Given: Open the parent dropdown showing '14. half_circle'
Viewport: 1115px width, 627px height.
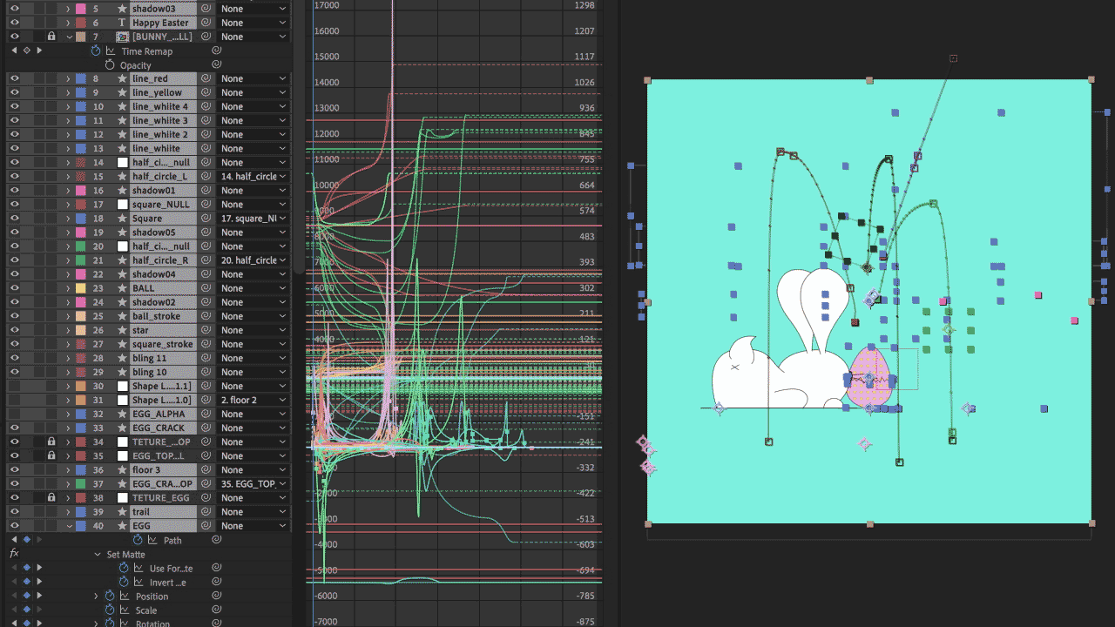Looking at the screenshot, I should [253, 176].
